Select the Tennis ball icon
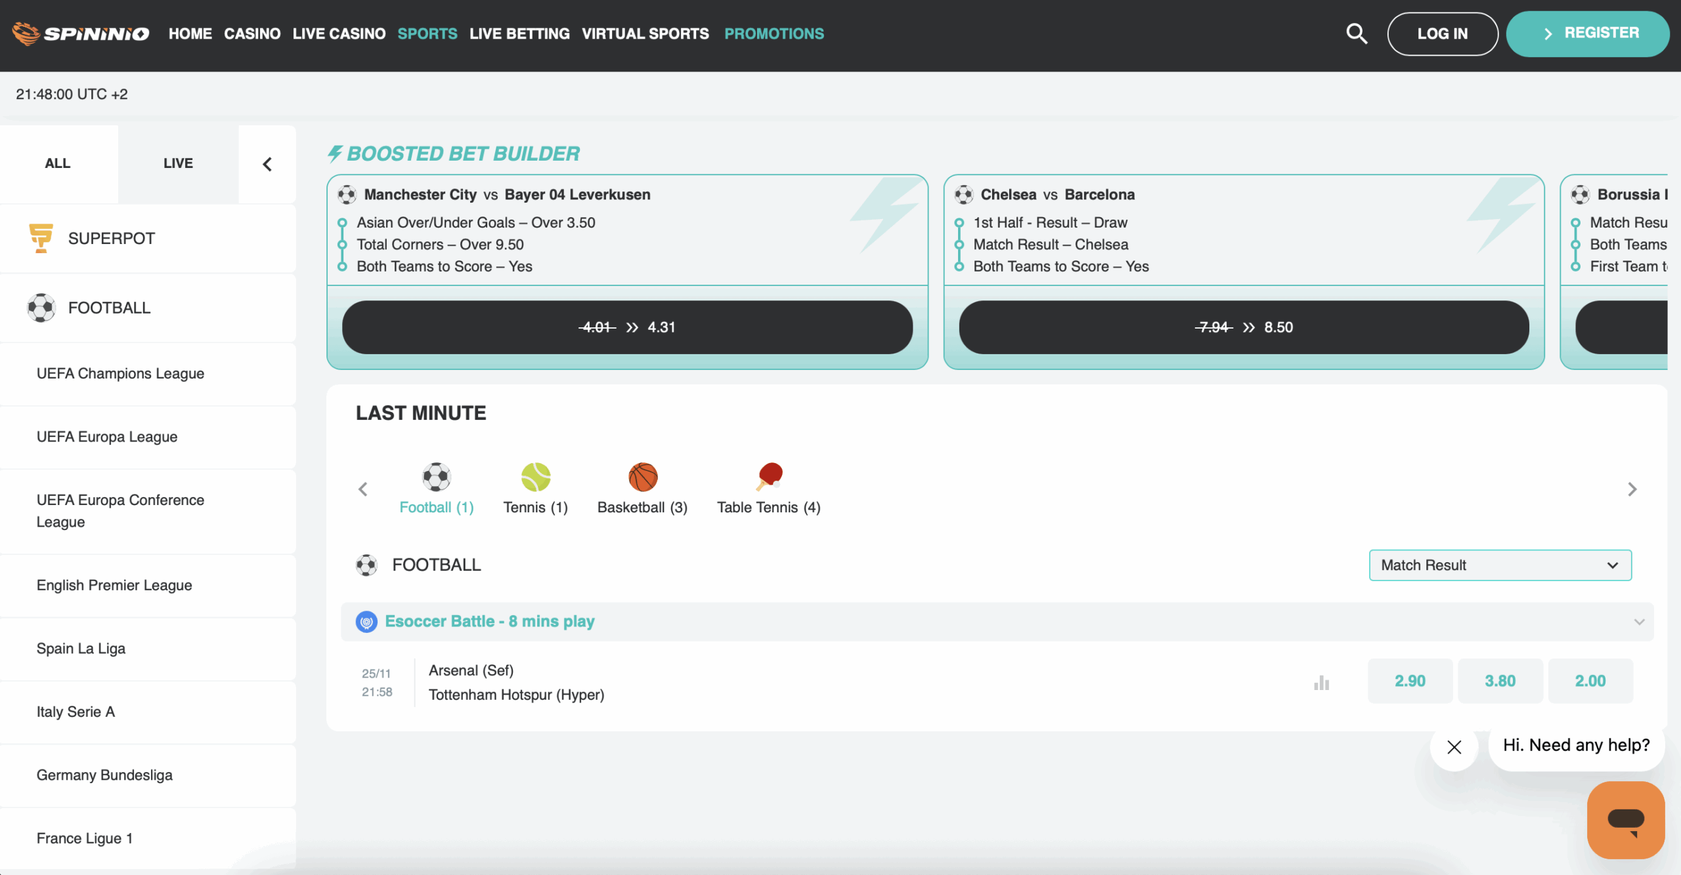 click(535, 478)
